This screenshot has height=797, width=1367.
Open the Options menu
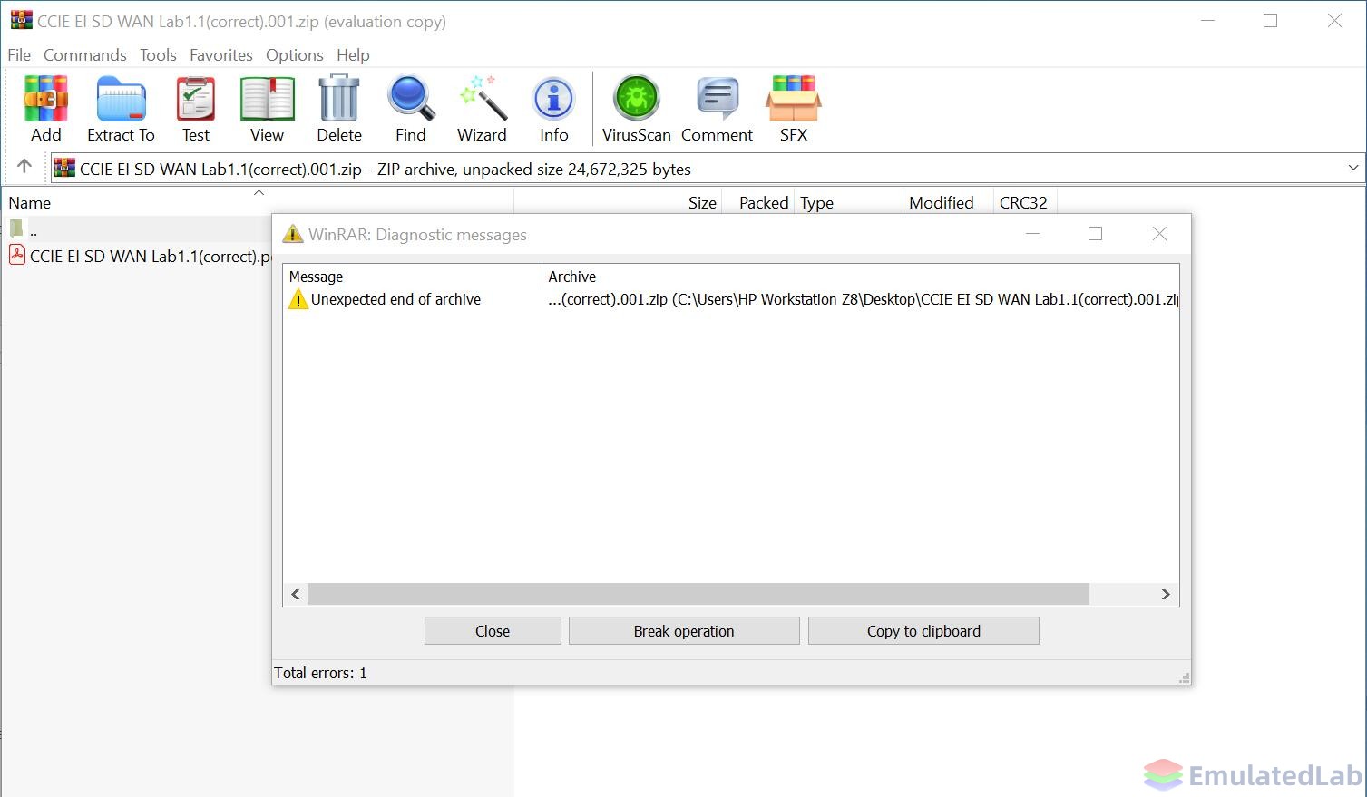(295, 55)
